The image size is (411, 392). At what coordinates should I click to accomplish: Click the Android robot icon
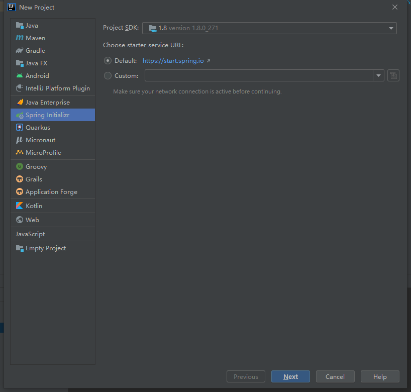[20, 76]
